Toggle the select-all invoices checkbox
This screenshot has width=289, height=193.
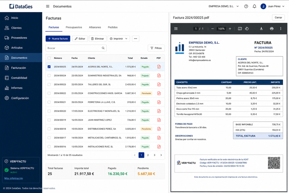[x=49, y=58]
